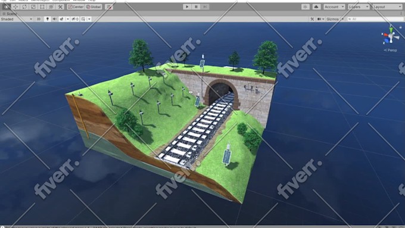The height and width of the screenshot is (228, 405).
Task: Toggle scene lighting
Action: (47, 19)
